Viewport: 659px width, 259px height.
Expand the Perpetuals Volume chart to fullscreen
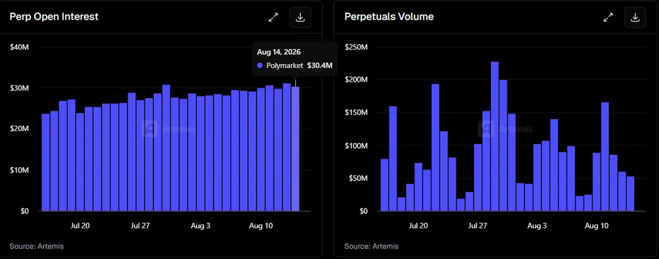608,17
